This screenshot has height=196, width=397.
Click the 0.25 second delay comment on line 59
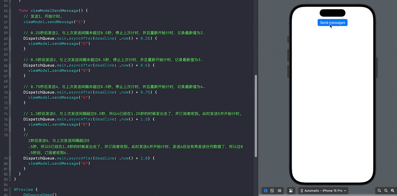point(112,33)
